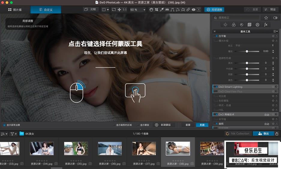The width and height of the screenshot is (281, 169).
Task: Toggle the eye preview icon in toolbar
Action: coord(193,10)
